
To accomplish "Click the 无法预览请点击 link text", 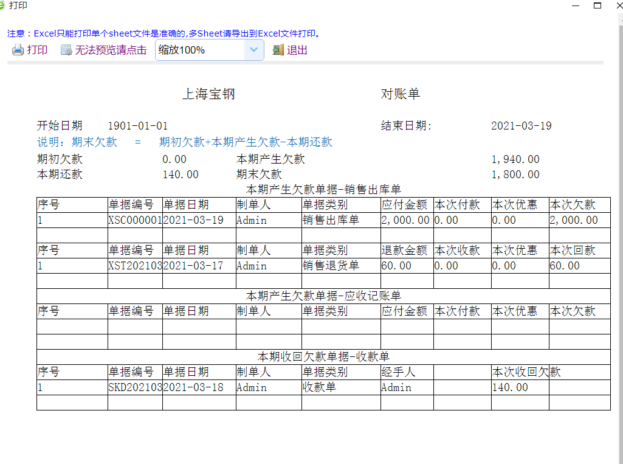I will (x=111, y=50).
